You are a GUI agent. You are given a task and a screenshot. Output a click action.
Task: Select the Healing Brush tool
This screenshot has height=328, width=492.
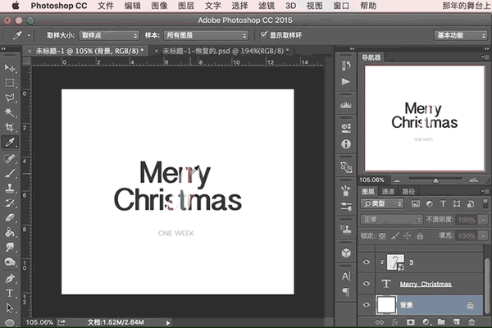point(10,158)
